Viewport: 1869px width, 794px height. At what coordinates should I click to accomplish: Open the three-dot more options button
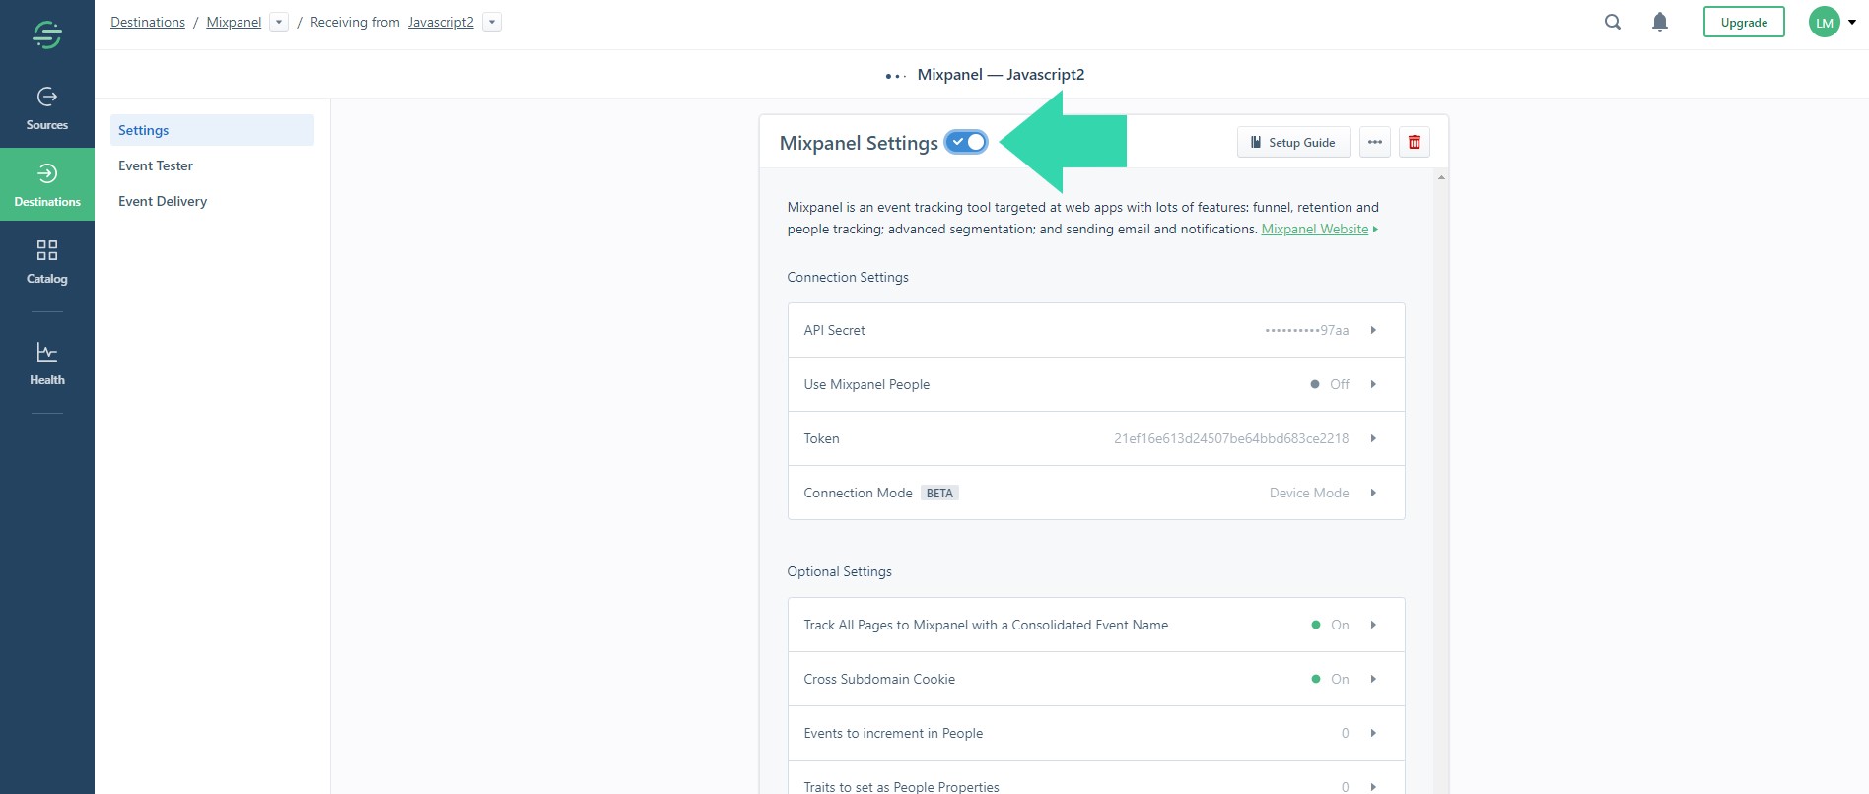1375,142
